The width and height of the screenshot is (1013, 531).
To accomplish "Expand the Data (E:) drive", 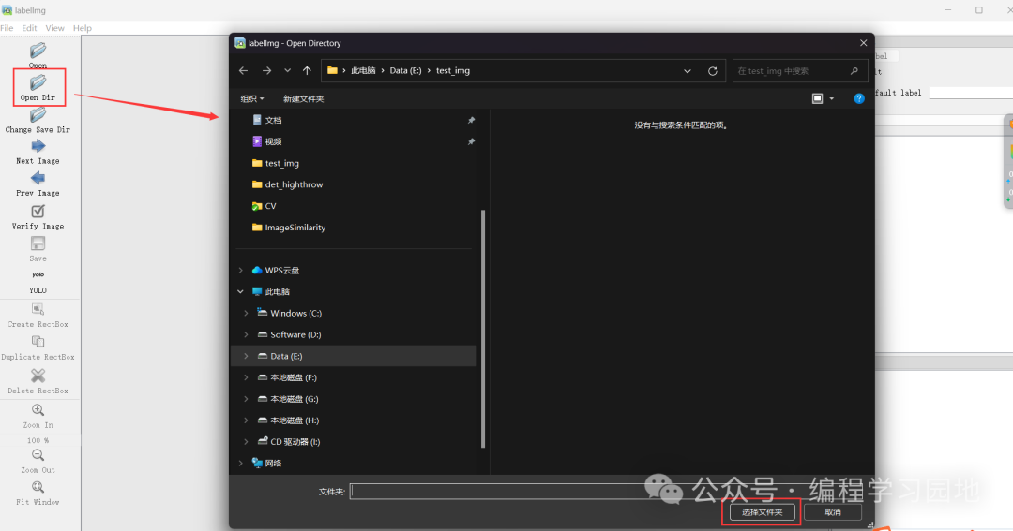I will (x=246, y=356).
